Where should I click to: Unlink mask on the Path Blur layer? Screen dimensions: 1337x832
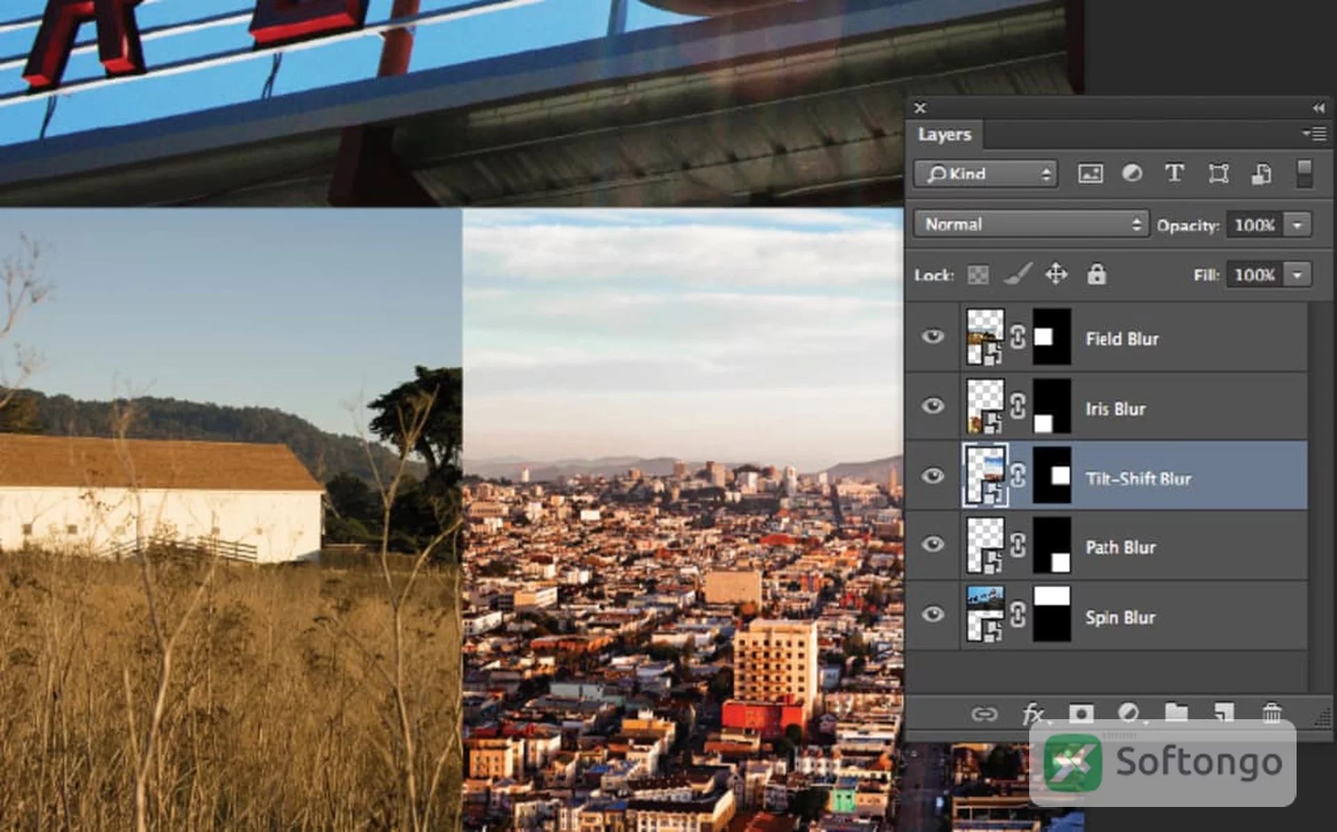point(1017,544)
